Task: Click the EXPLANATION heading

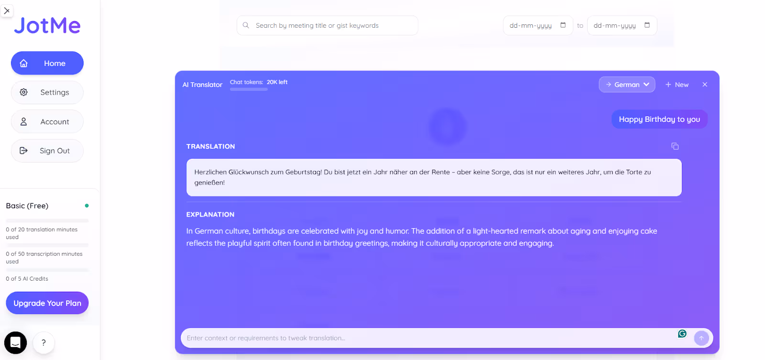Action: pyautogui.click(x=210, y=215)
